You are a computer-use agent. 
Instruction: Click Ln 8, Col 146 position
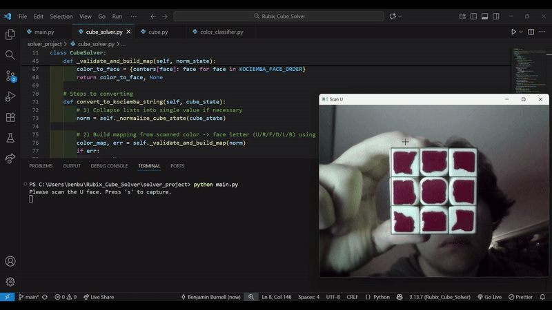pyautogui.click(x=277, y=297)
